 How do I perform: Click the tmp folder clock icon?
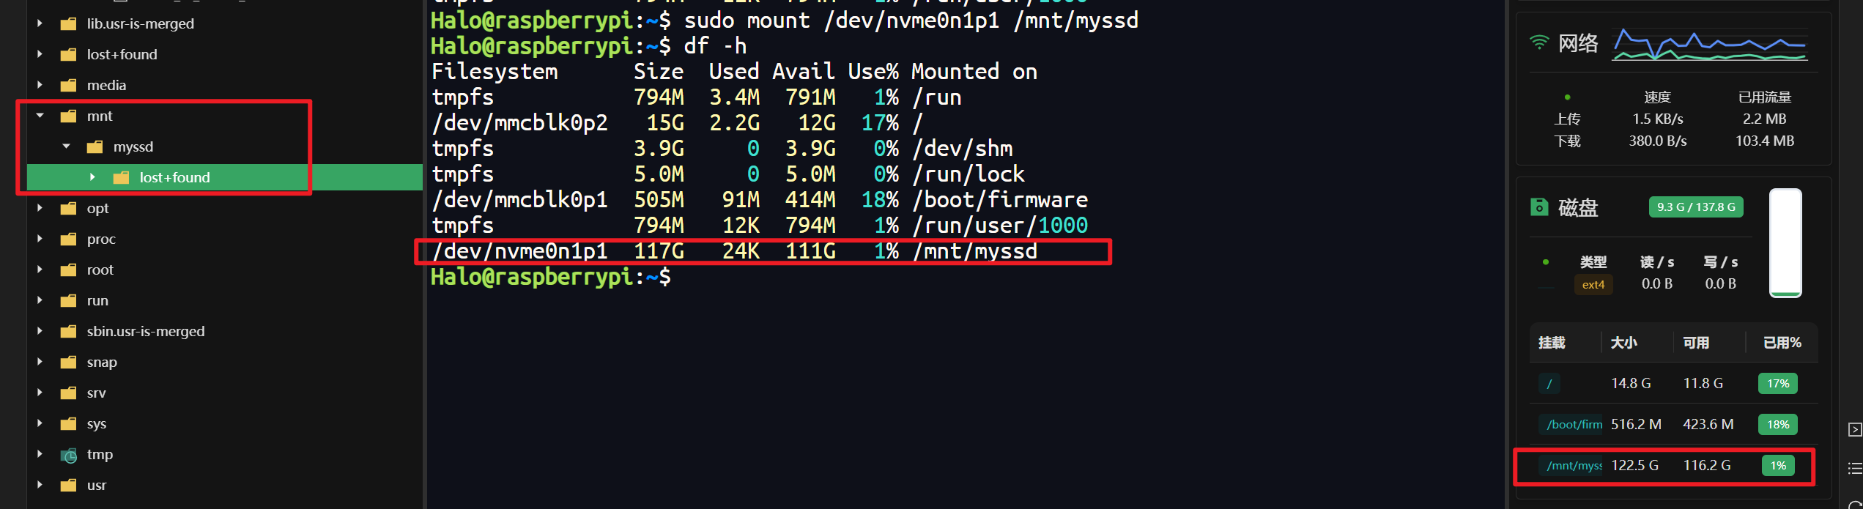pyautogui.click(x=69, y=455)
